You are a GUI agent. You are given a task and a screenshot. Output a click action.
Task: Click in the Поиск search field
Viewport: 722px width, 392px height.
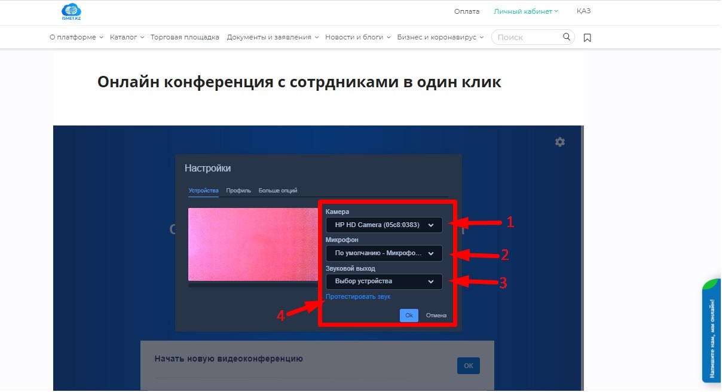[x=527, y=37]
